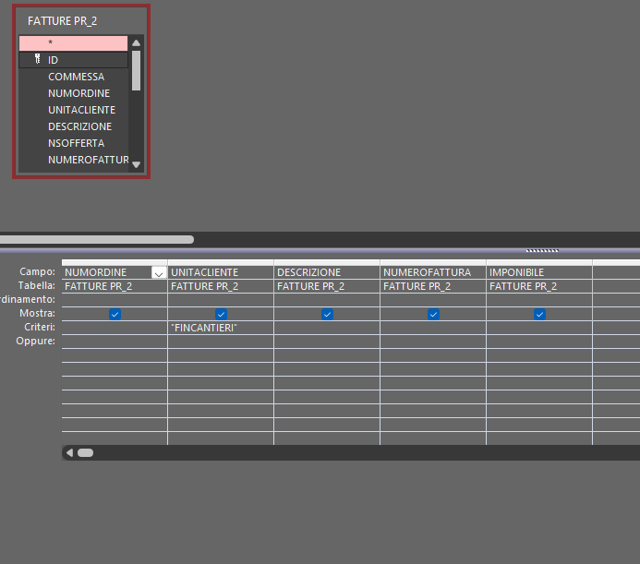Toggle Mostra checkbox under DESCRIZIONE
Screen dimensions: 640x564
(327, 314)
